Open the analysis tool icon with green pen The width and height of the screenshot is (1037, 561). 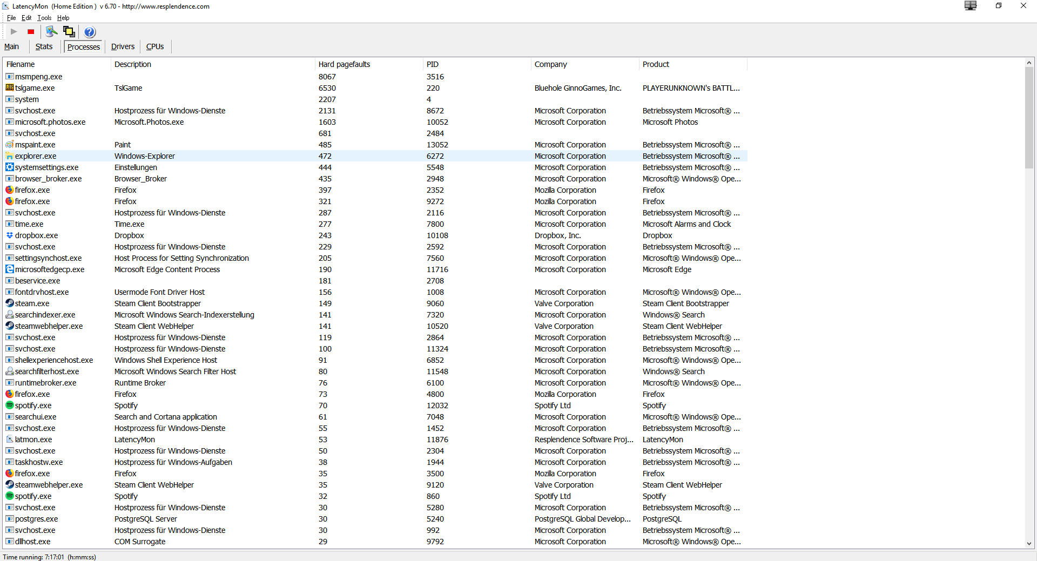coord(51,31)
